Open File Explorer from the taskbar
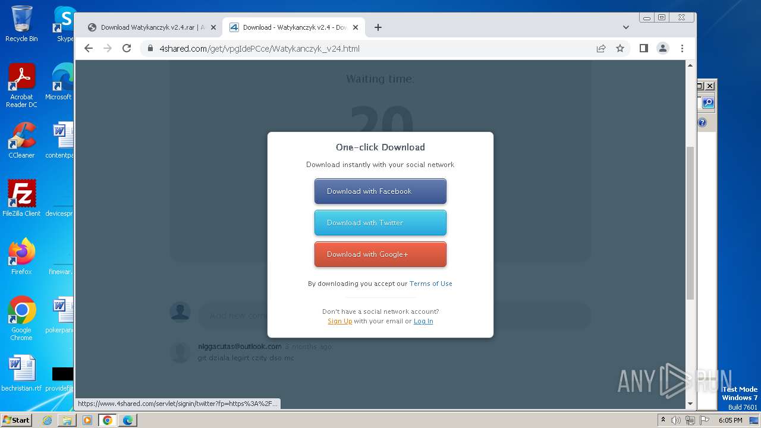This screenshot has width=761, height=428. pyautogui.click(x=67, y=420)
